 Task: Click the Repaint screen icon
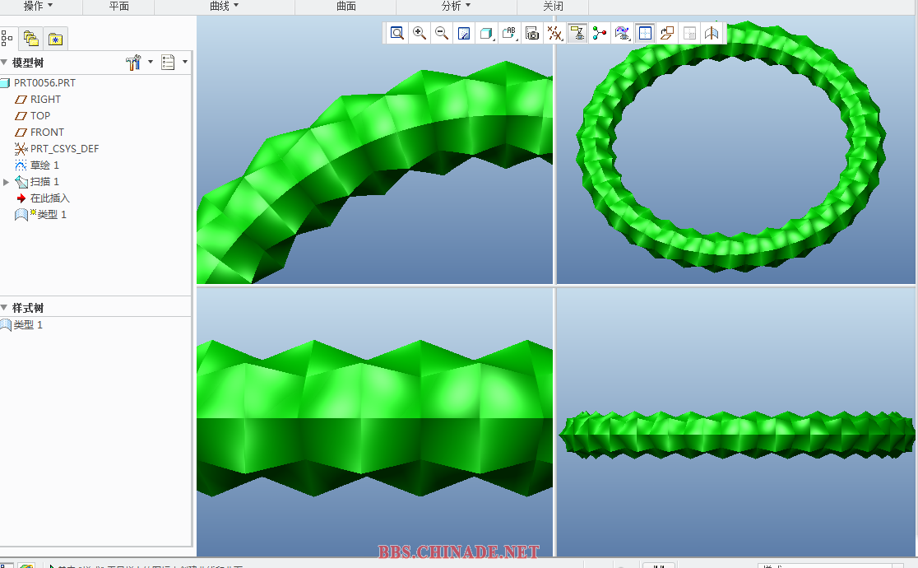click(x=464, y=33)
